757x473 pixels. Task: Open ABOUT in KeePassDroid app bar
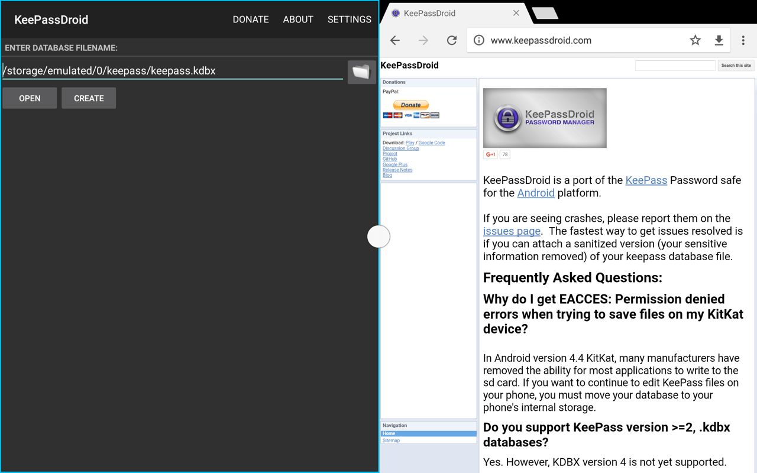[x=298, y=20]
